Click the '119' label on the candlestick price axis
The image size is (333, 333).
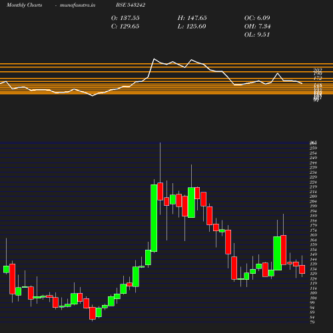(x=314, y=283)
